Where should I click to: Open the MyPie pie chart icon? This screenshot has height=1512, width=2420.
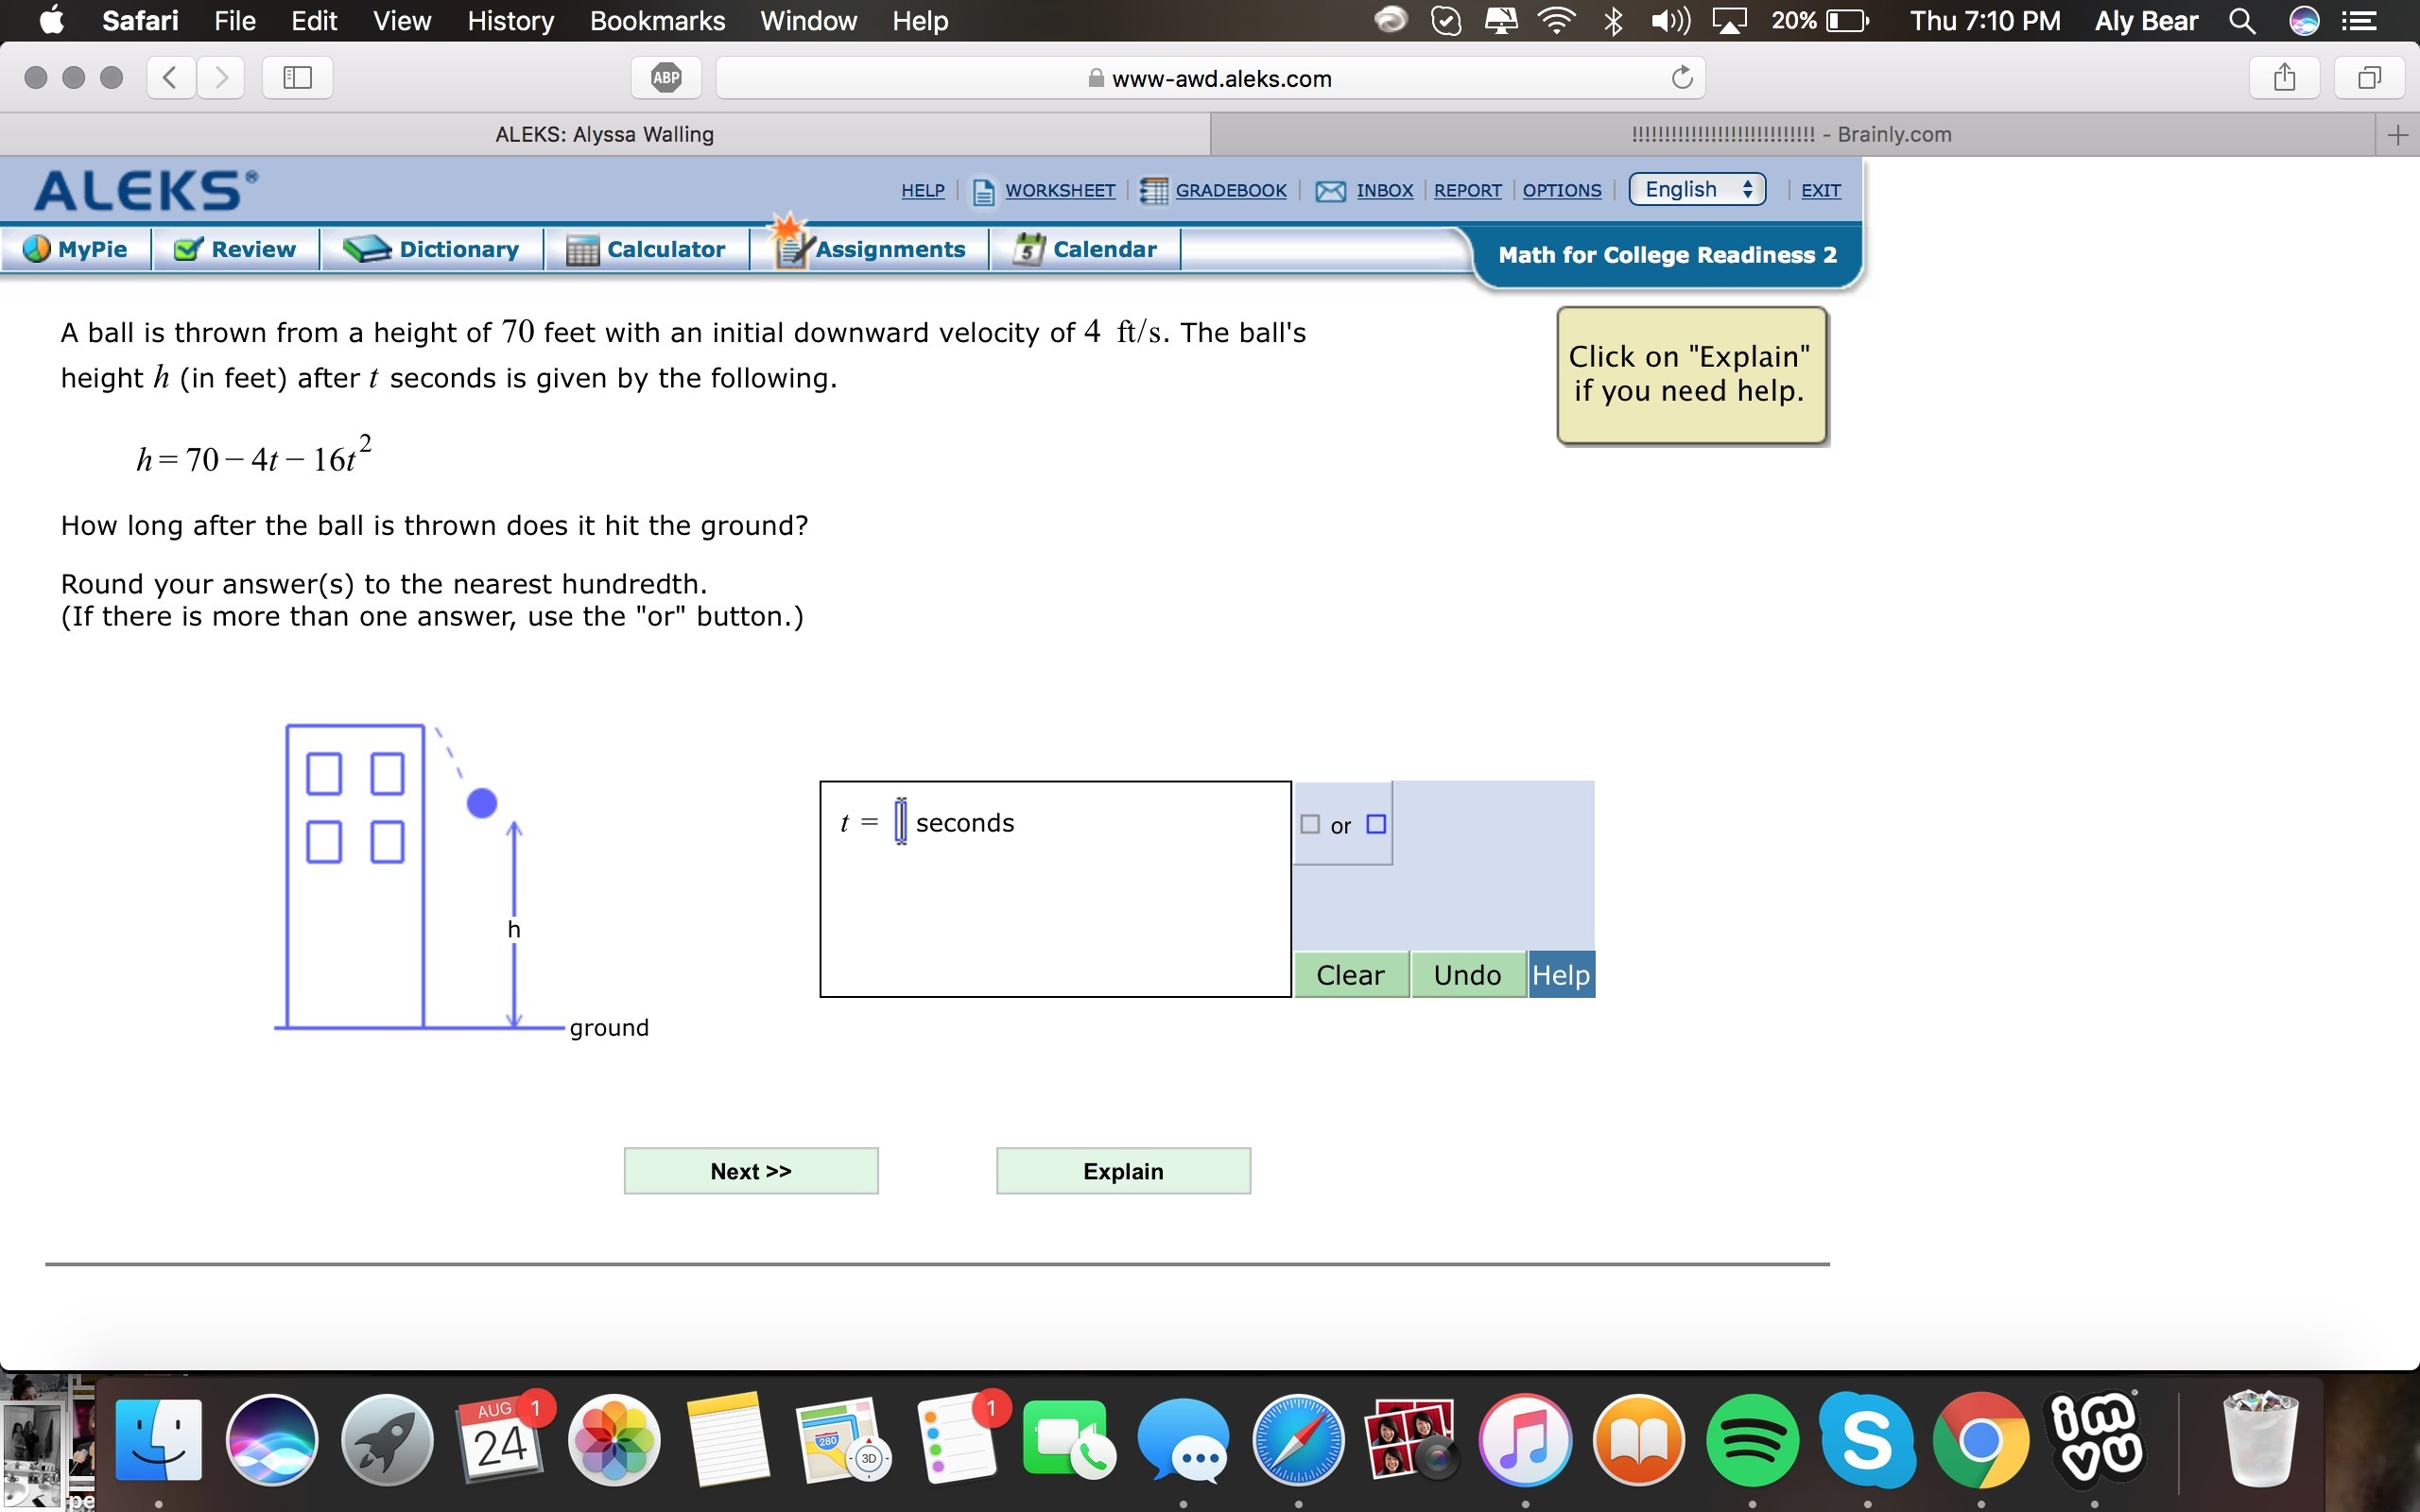coord(37,249)
